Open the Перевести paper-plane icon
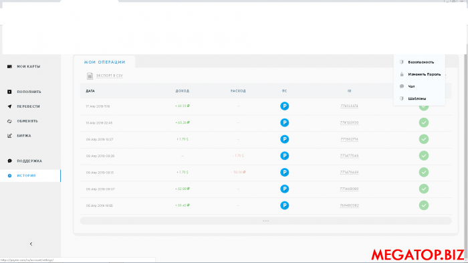This screenshot has width=468, height=263. [9, 106]
